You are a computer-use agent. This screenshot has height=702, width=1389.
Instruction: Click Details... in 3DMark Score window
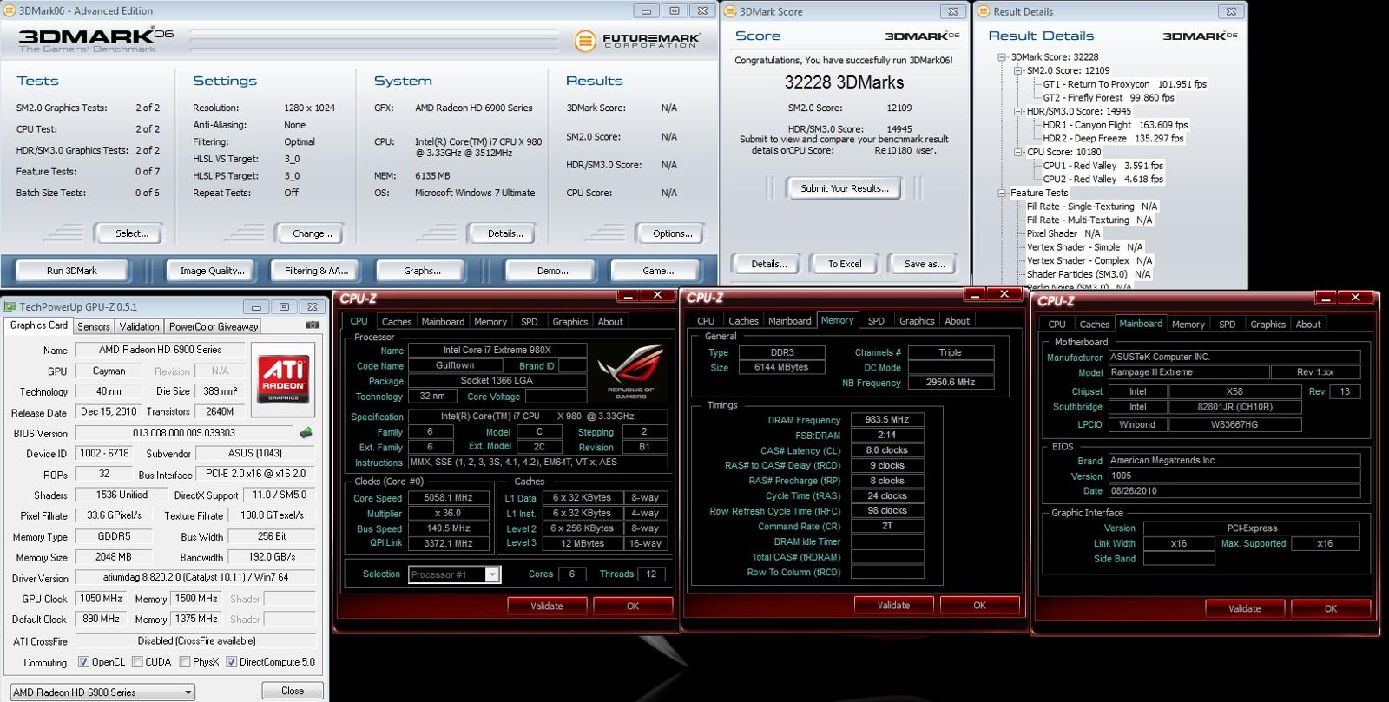click(x=768, y=264)
